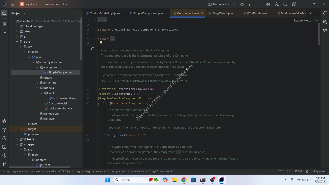Open the Problems tool window
The image size is (329, 185).
(x=4, y=155)
